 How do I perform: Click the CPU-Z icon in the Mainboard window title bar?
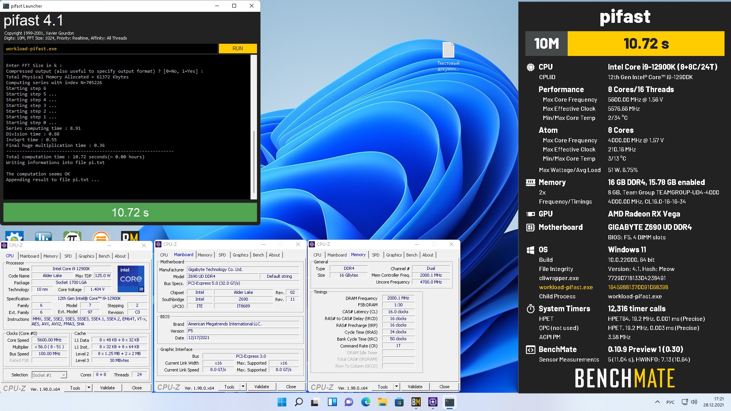158,244
